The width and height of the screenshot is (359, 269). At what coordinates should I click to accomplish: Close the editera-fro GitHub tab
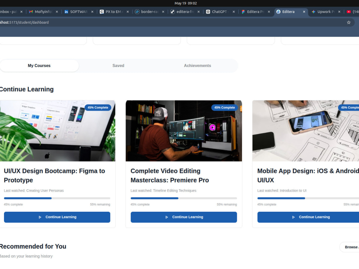(x=199, y=12)
